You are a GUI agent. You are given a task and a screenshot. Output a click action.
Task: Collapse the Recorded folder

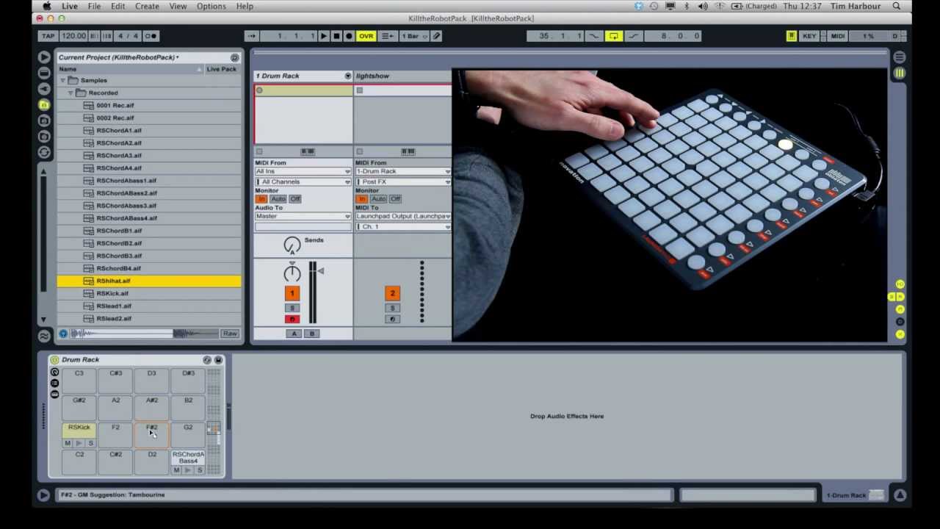[71, 93]
